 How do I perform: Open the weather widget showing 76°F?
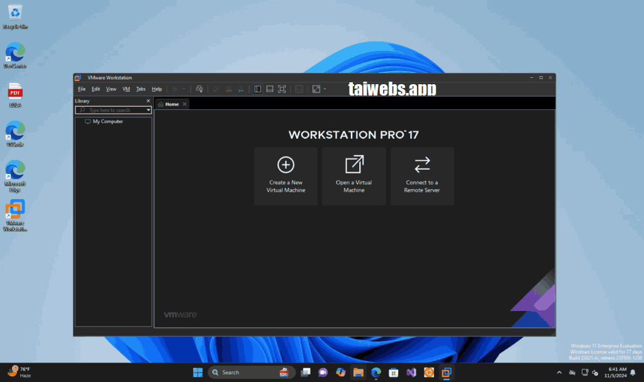point(19,372)
